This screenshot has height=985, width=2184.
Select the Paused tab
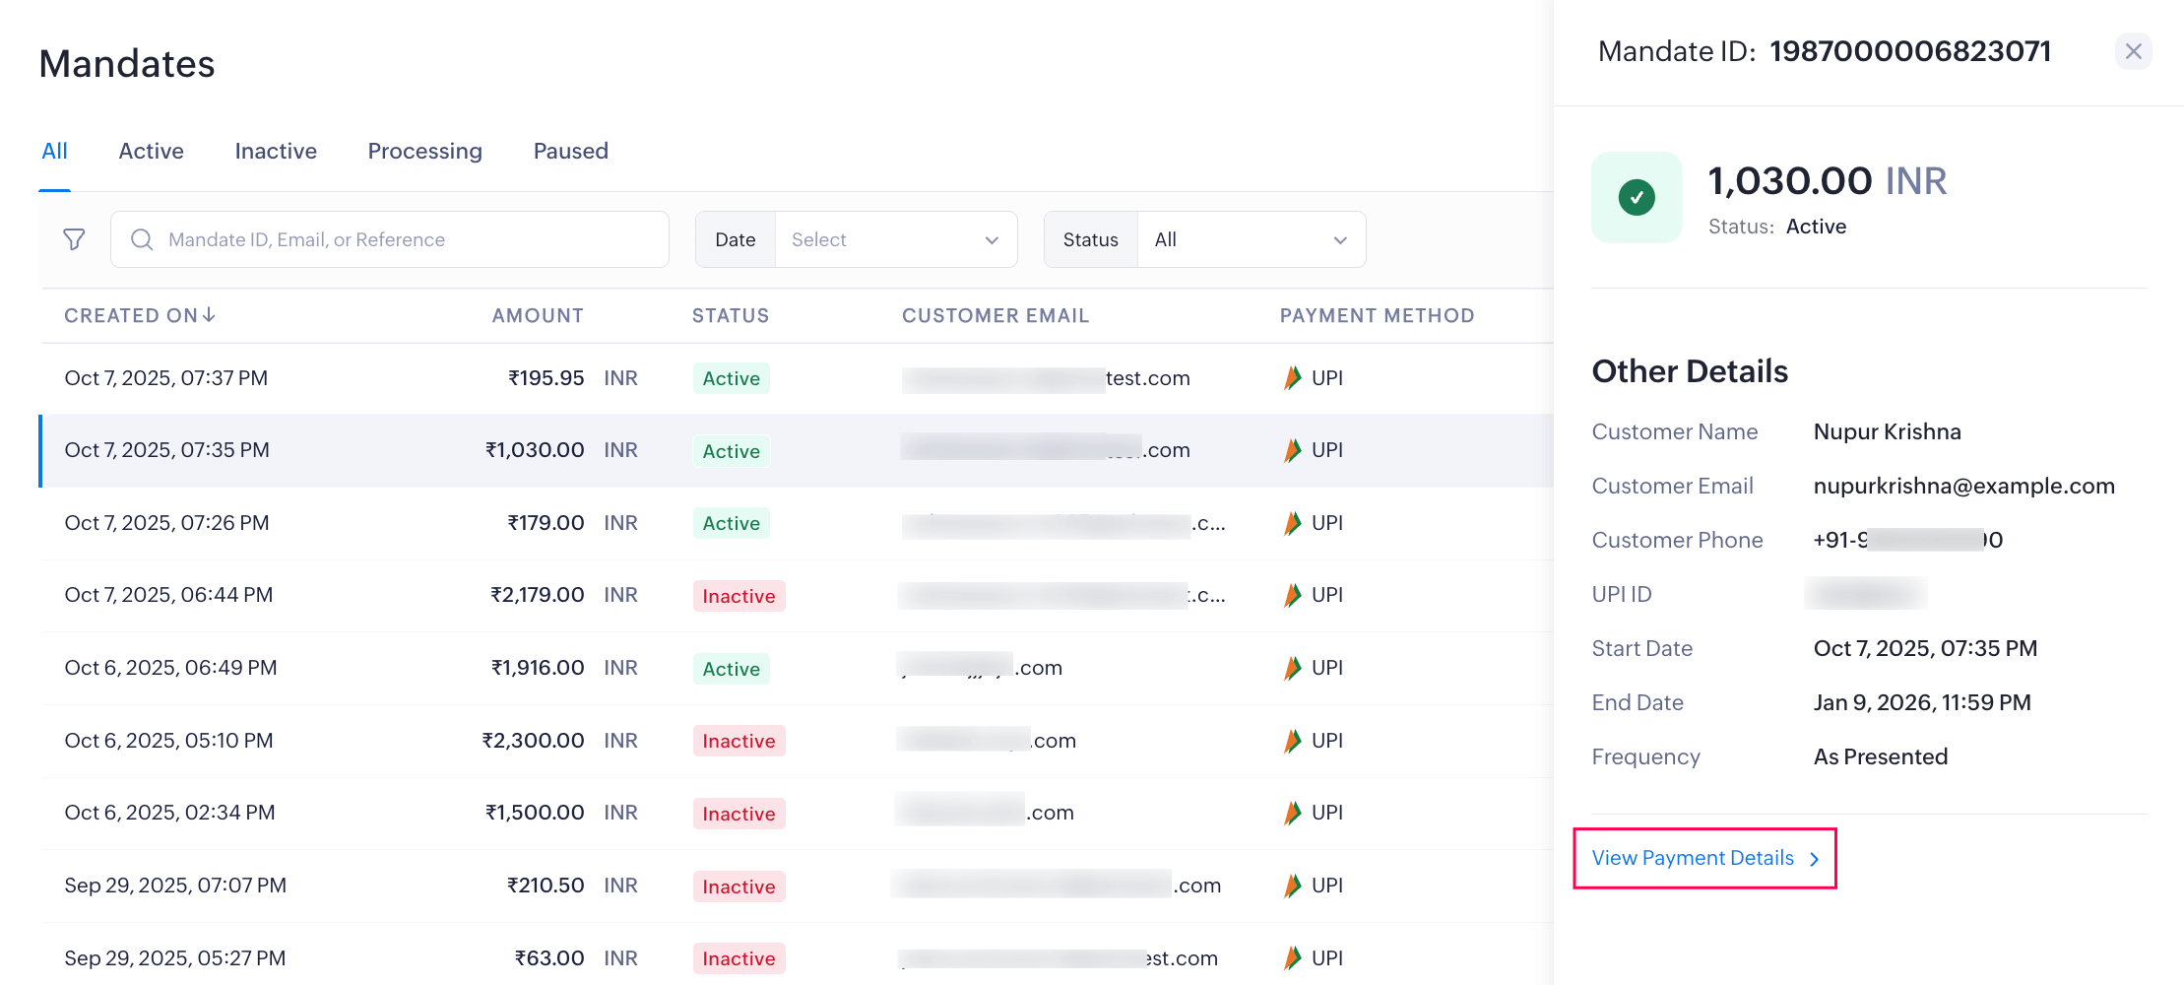[x=570, y=151]
